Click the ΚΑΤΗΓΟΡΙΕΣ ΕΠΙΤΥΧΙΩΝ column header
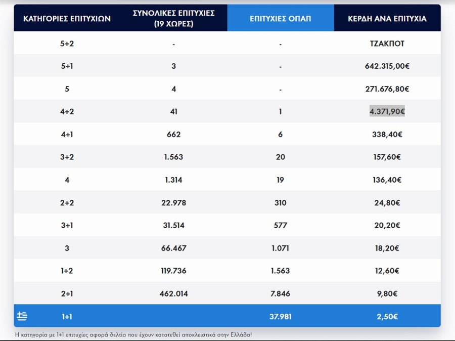Viewport: 455px width, 341px height. click(x=67, y=18)
